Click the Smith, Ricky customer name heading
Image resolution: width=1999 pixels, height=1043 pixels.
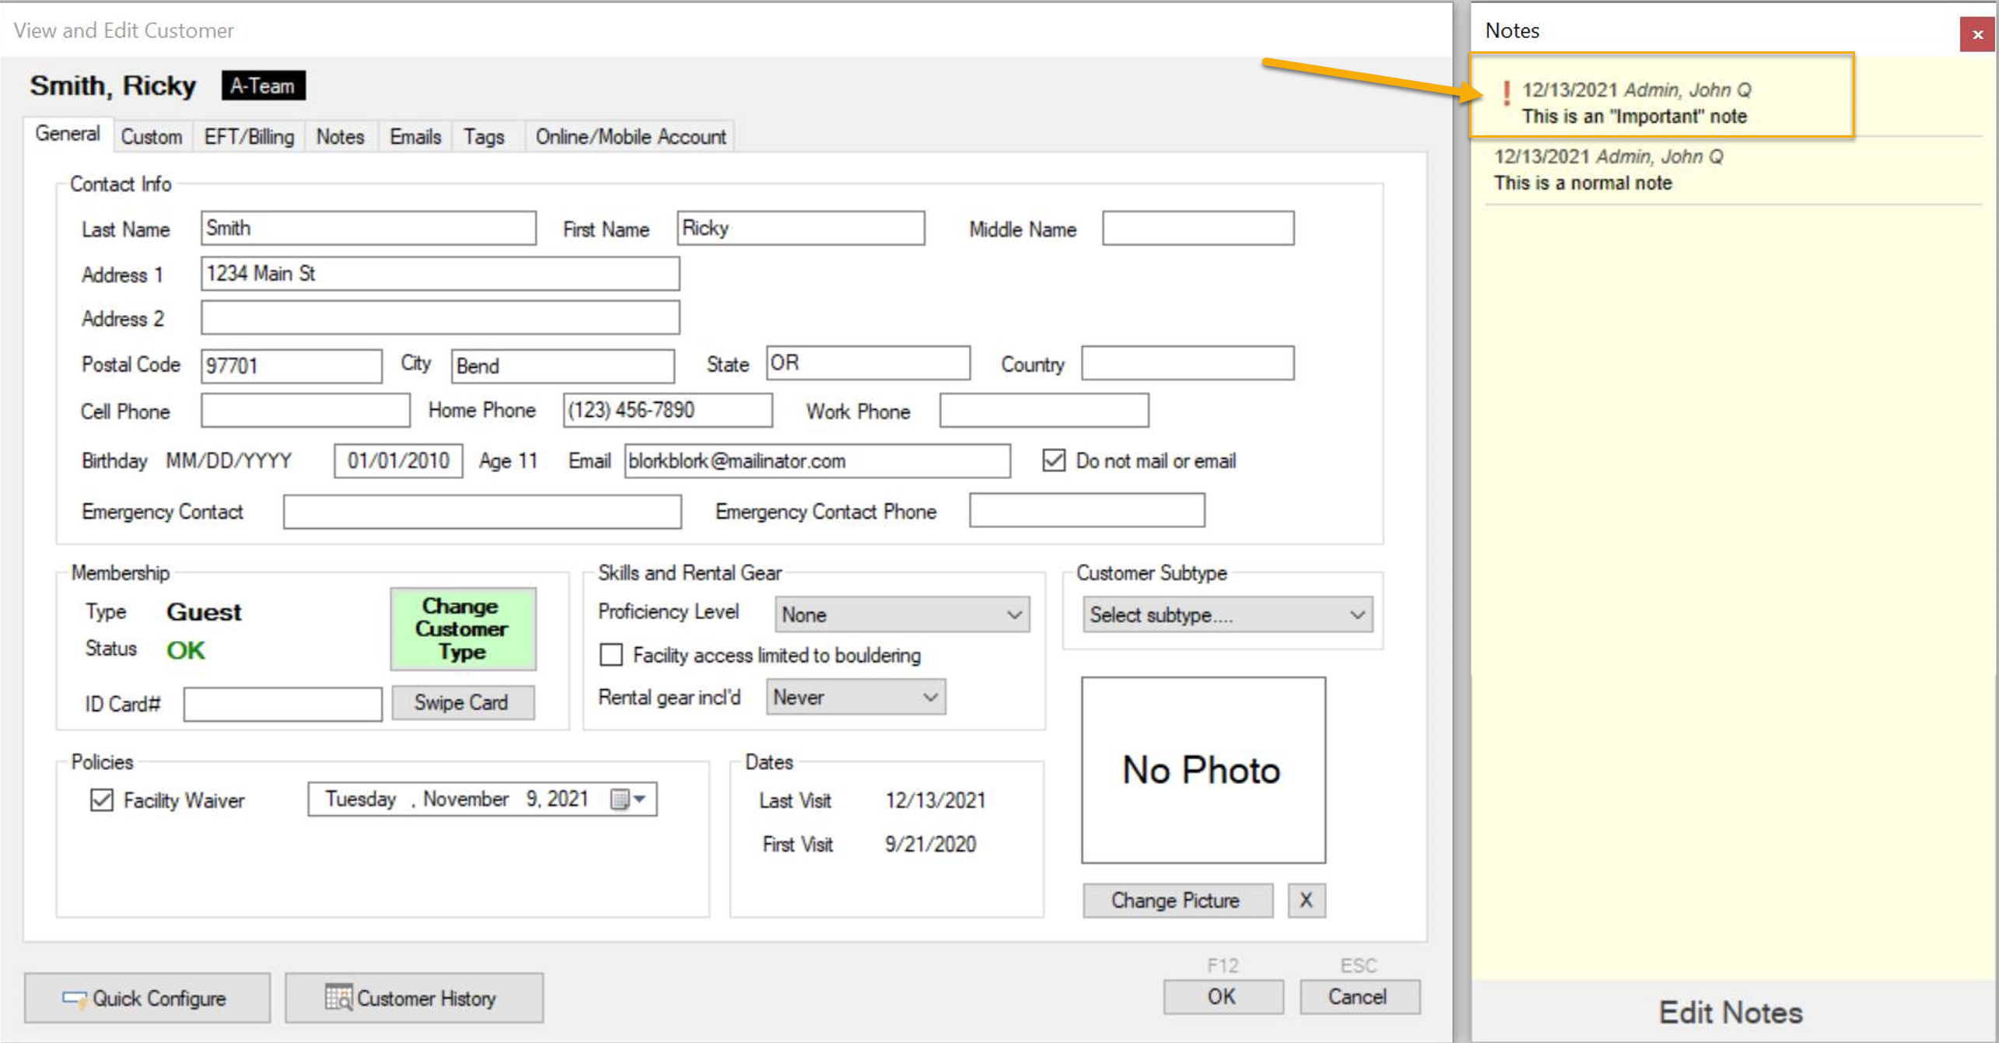click(113, 86)
